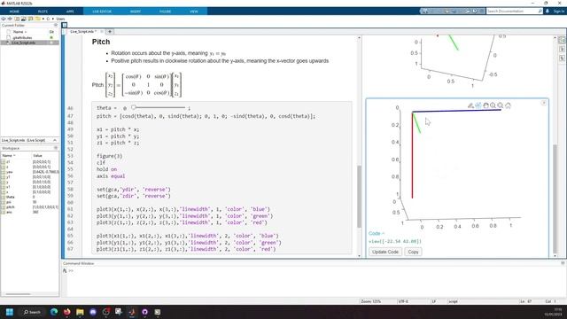Image resolution: width=567 pixels, height=319 pixels.
Task: Switch to output on right layout
Action: (562, 40)
